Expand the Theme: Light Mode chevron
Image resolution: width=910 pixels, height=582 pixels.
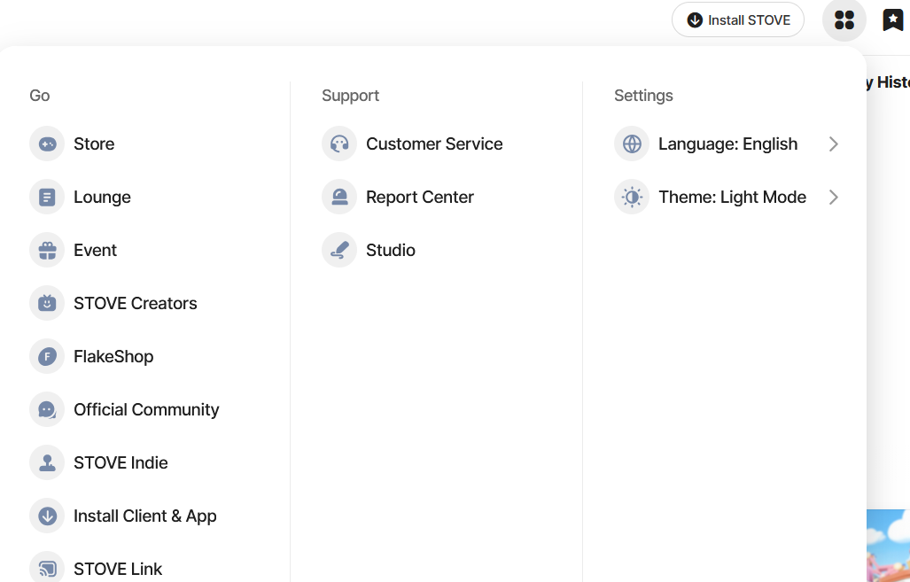point(833,197)
